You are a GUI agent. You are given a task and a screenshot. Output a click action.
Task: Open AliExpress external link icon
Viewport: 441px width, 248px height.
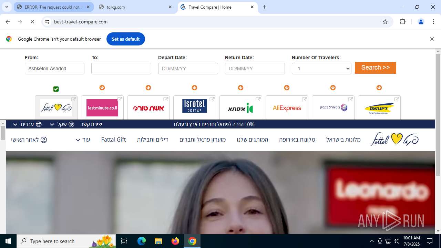(304, 99)
